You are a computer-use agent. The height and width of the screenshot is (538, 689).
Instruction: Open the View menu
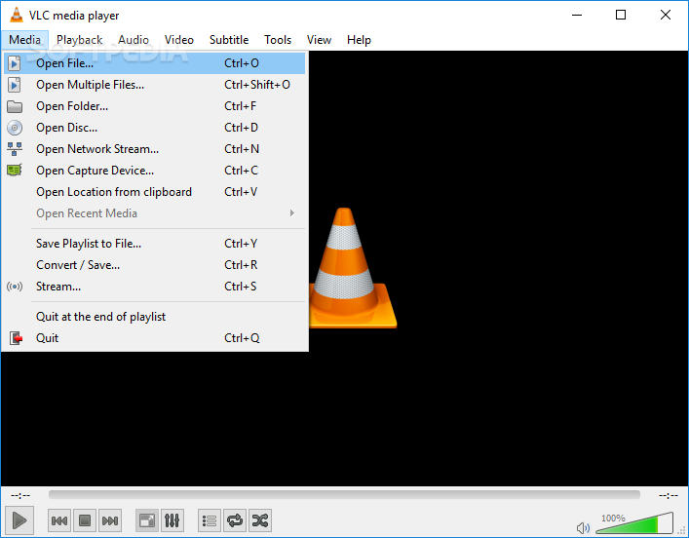pos(319,40)
